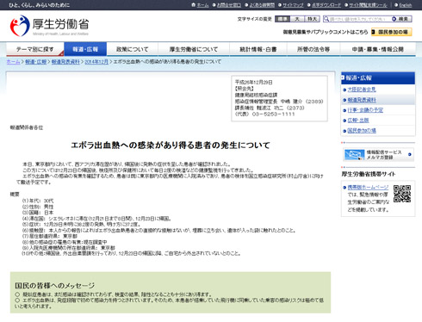Select the 報道・広報 tab
Screen dimensions: 422x322
[85, 49]
